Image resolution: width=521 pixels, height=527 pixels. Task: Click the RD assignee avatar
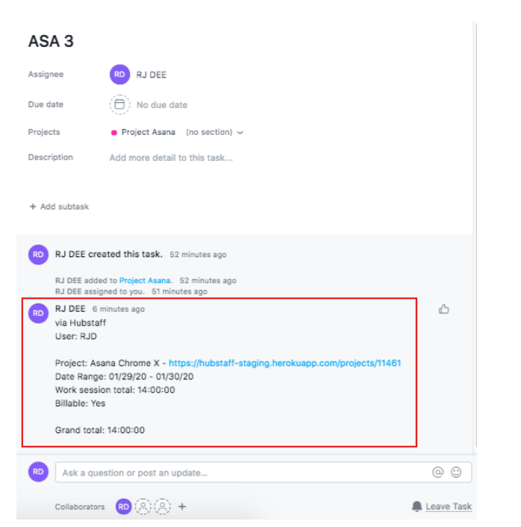pyautogui.click(x=119, y=75)
